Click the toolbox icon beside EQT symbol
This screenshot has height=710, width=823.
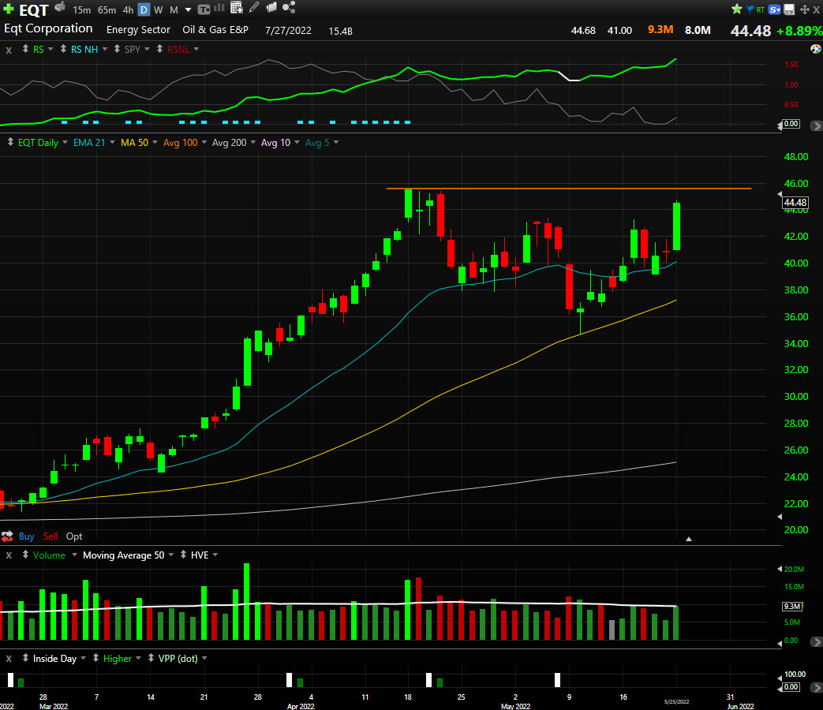point(60,7)
